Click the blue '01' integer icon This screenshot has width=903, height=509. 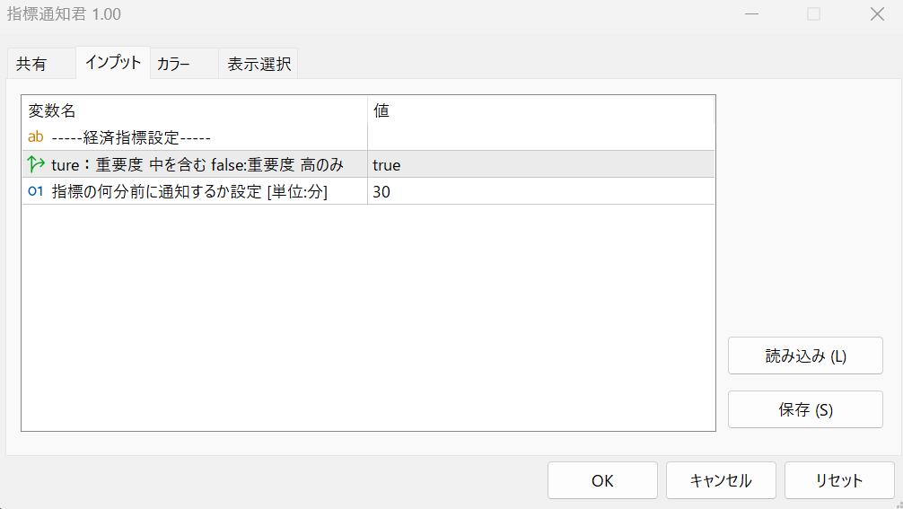(x=36, y=191)
